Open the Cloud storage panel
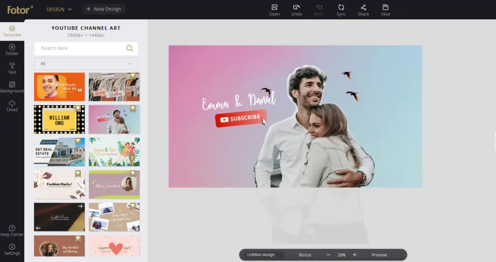Image resolution: width=496 pixels, height=262 pixels. (12, 106)
